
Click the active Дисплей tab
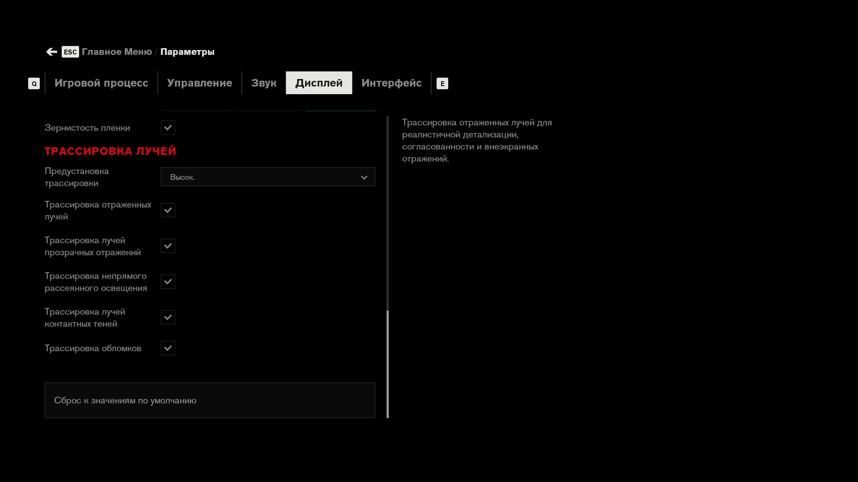[x=319, y=83]
